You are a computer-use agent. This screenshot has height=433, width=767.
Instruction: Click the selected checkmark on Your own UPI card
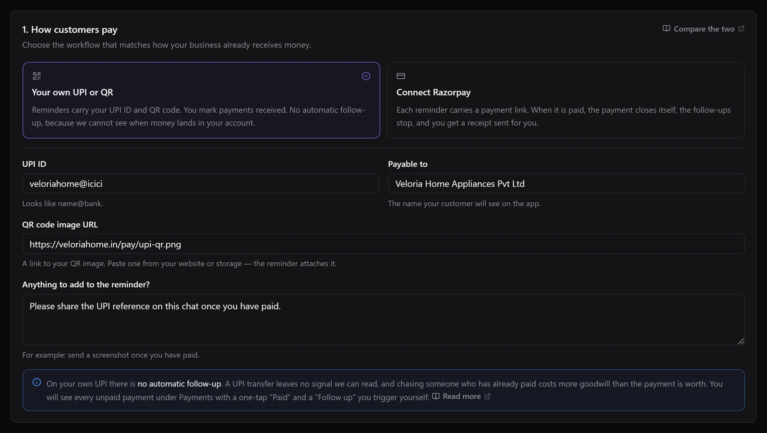(x=366, y=76)
